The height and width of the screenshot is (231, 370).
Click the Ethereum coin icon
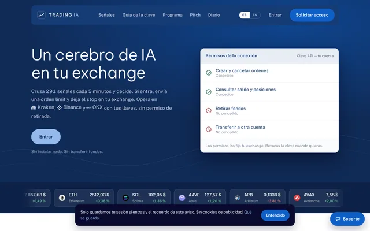tap(62, 198)
